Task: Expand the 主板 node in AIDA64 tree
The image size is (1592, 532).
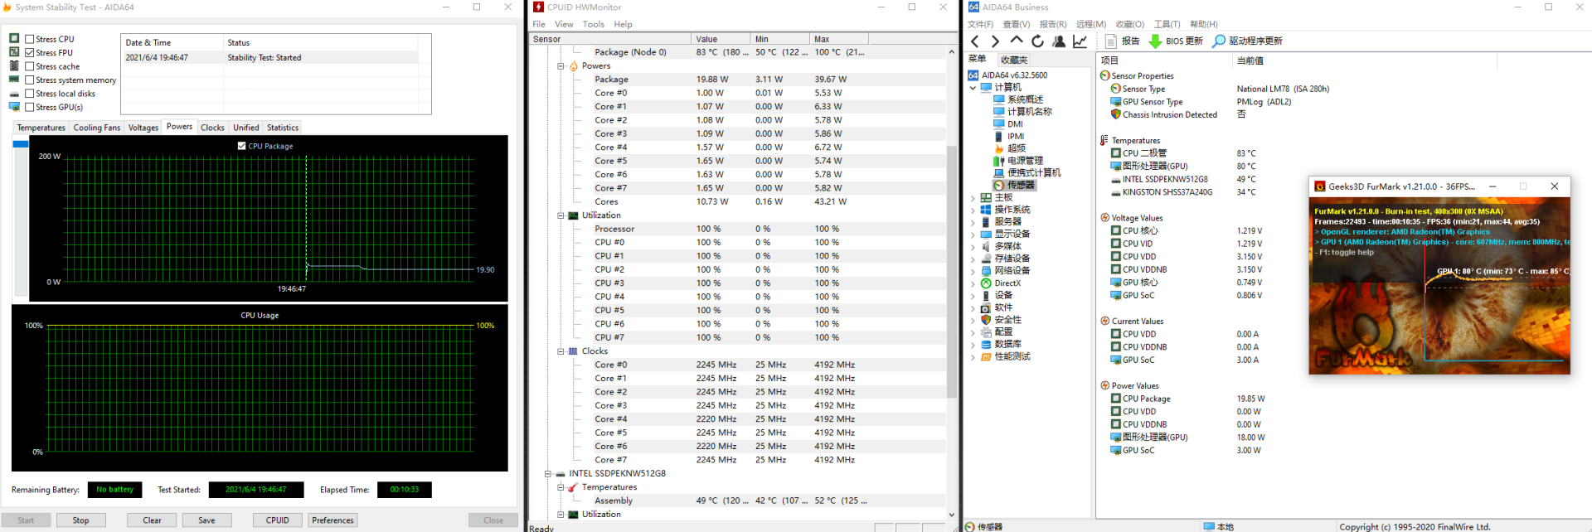Action: [x=973, y=198]
